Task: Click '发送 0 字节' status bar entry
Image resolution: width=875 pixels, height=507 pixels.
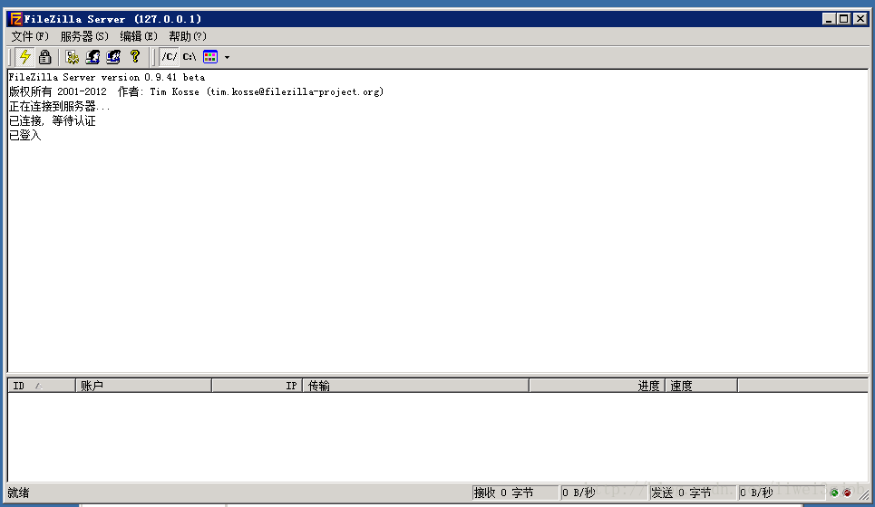Action: pyautogui.click(x=693, y=493)
